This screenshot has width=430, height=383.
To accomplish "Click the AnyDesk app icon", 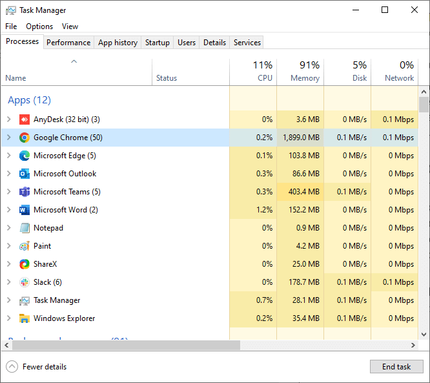I will (25, 119).
